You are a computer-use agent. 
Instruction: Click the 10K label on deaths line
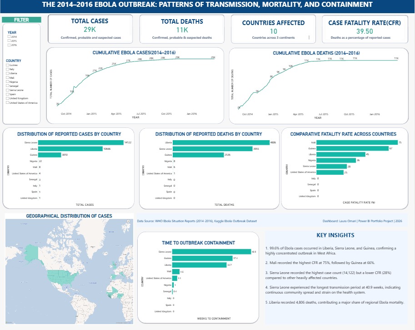[290, 66]
